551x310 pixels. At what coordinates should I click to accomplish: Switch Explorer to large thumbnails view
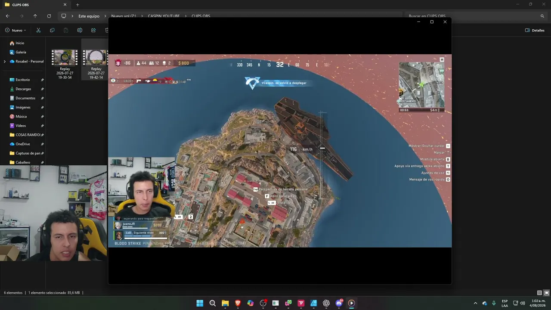pyautogui.click(x=547, y=293)
